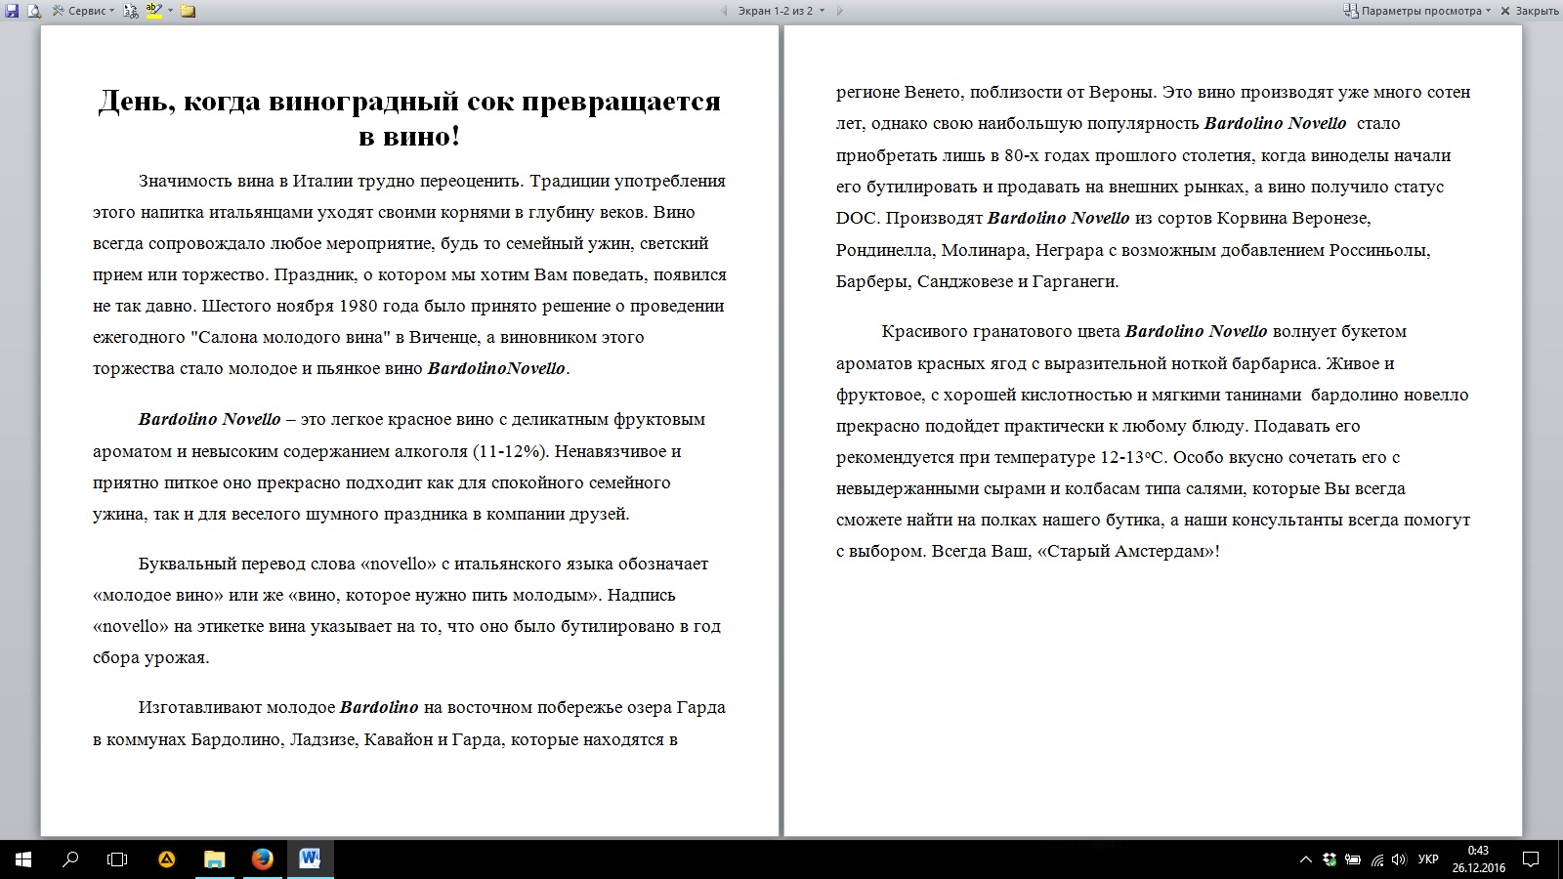Click Закрыть to exit reading mode

pos(1530,11)
